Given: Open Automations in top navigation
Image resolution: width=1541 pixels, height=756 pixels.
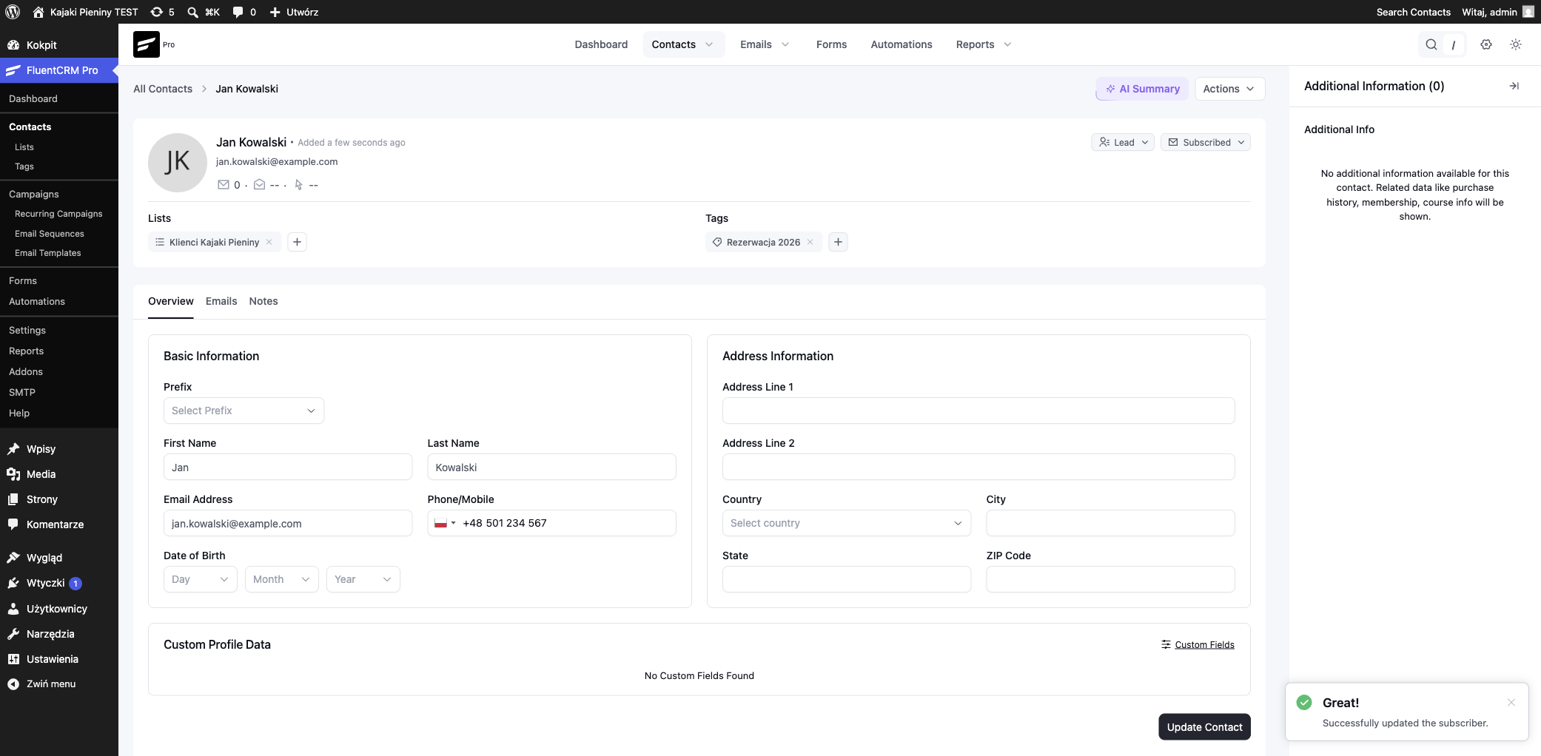Looking at the screenshot, I should coord(902,44).
